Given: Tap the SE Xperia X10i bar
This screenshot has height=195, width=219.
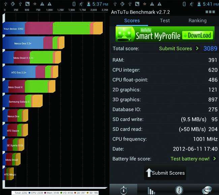Looking at the screenshot, I should tap(13, 145).
